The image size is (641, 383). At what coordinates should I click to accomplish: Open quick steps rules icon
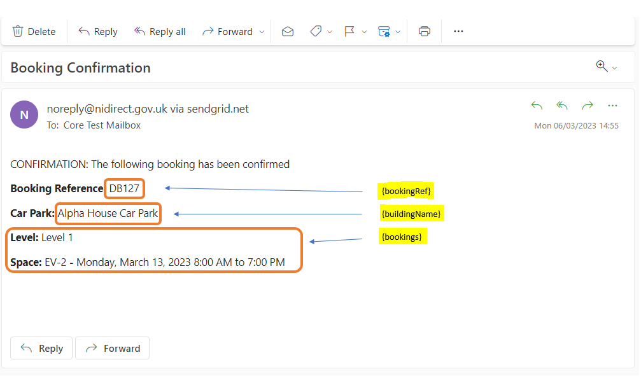tap(384, 31)
